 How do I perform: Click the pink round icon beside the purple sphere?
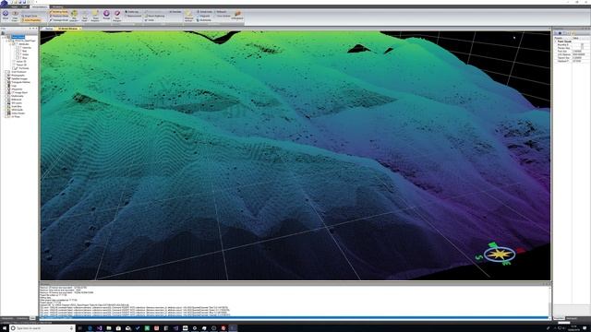point(117,14)
